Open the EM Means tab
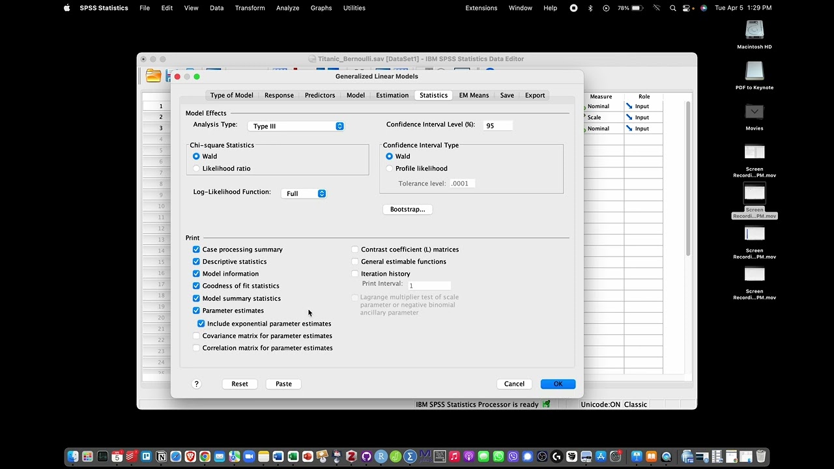The width and height of the screenshot is (834, 469). point(474,95)
